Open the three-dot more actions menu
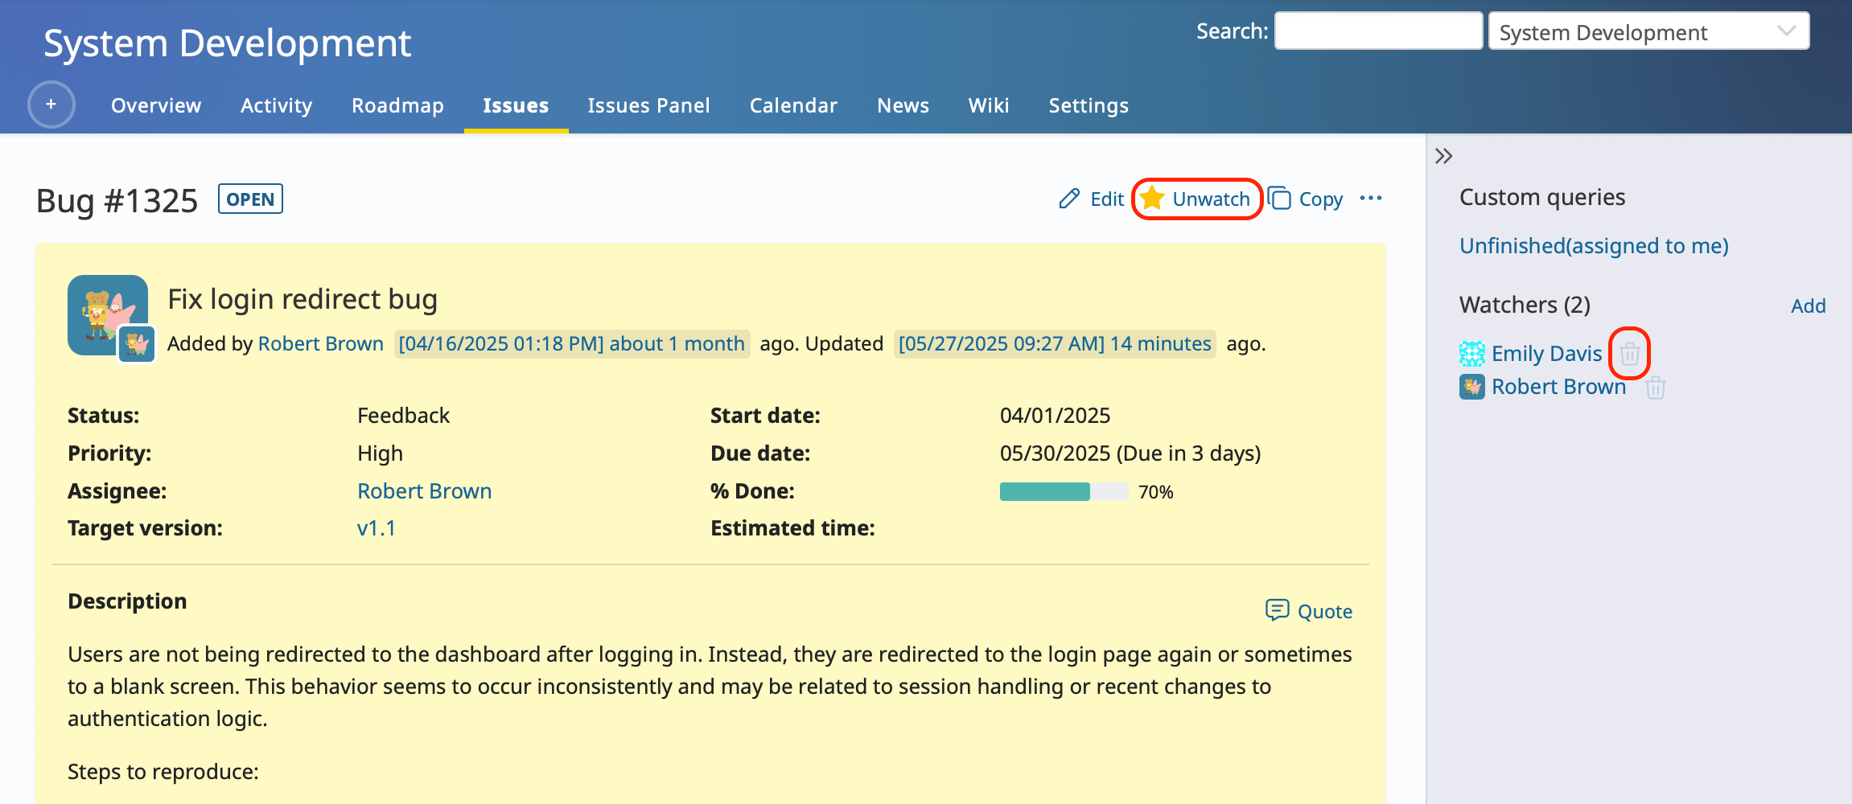The image size is (1852, 804). click(x=1371, y=199)
